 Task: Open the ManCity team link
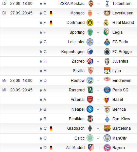[120, 138]
